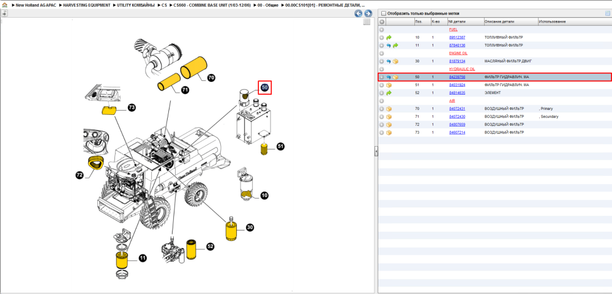This screenshot has height=294, width=612.
Task: Expand the HYDRAULIC OIL group plus icon
Action: (382, 69)
